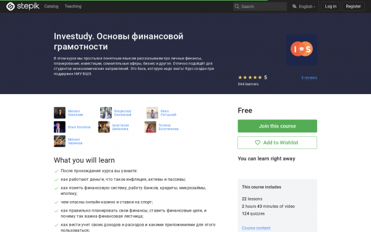The width and height of the screenshot is (371, 232).
Task: Open the Course content link
Action: pos(256,228)
